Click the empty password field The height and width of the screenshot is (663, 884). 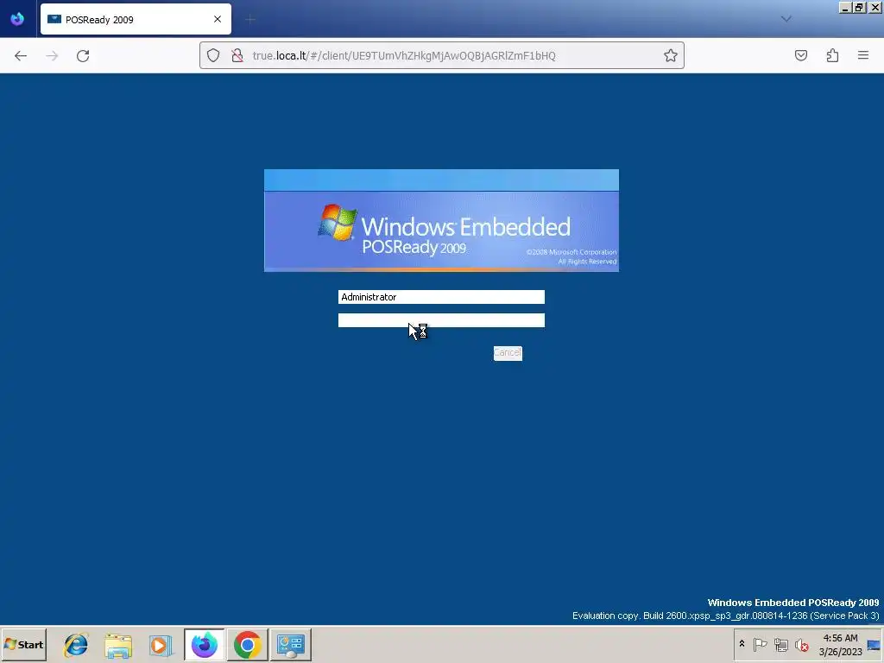441,320
